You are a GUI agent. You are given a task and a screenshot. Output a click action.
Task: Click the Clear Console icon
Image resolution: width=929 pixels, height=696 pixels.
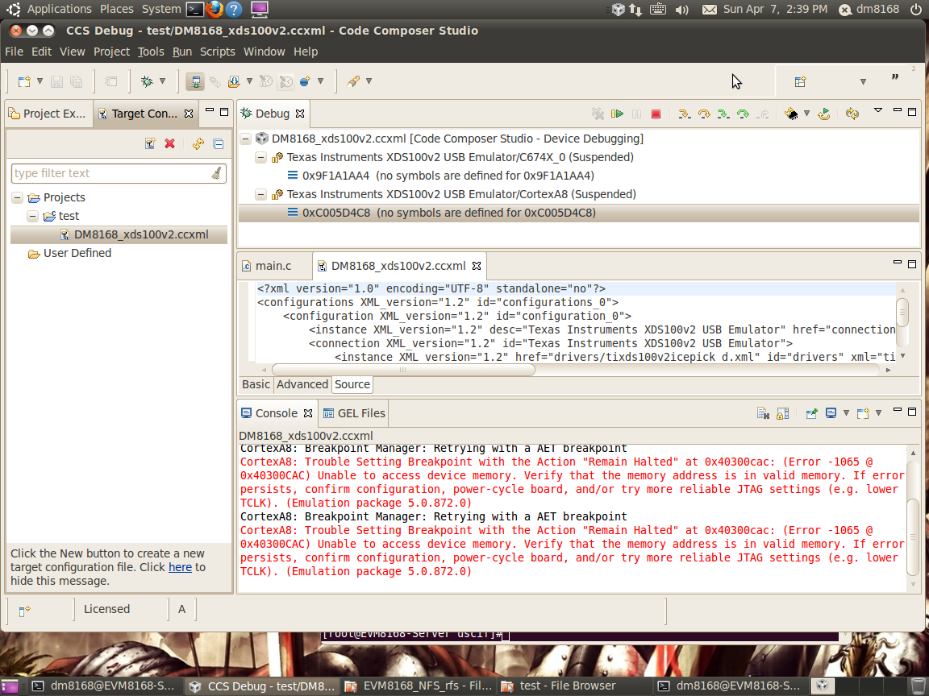pos(764,412)
